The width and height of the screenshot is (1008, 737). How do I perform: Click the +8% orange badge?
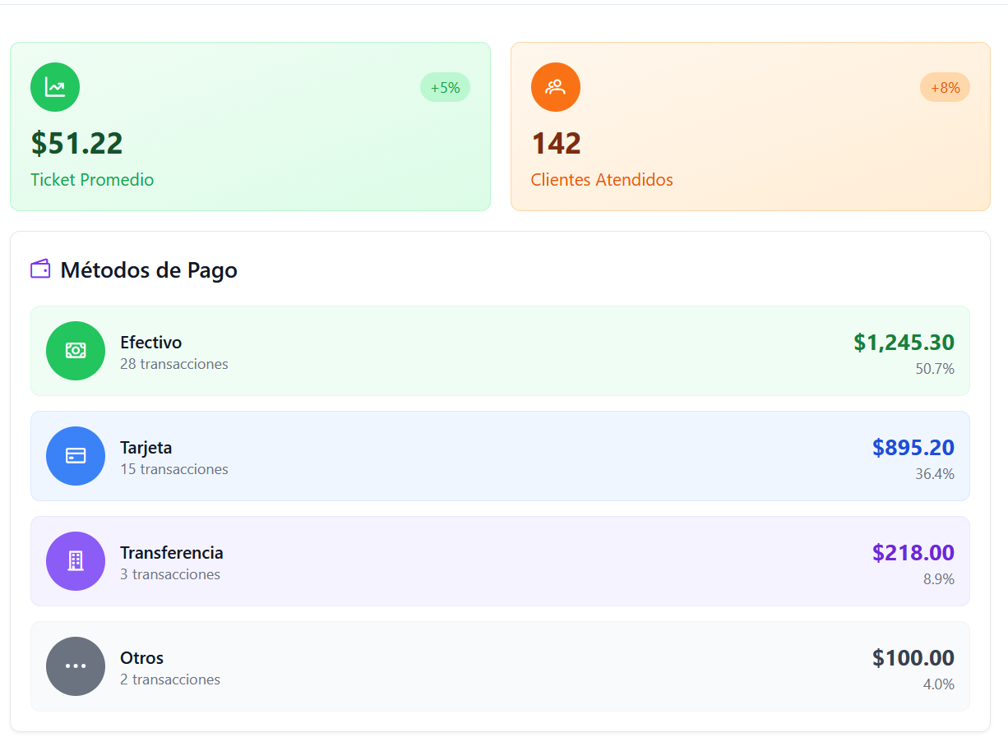coord(945,88)
